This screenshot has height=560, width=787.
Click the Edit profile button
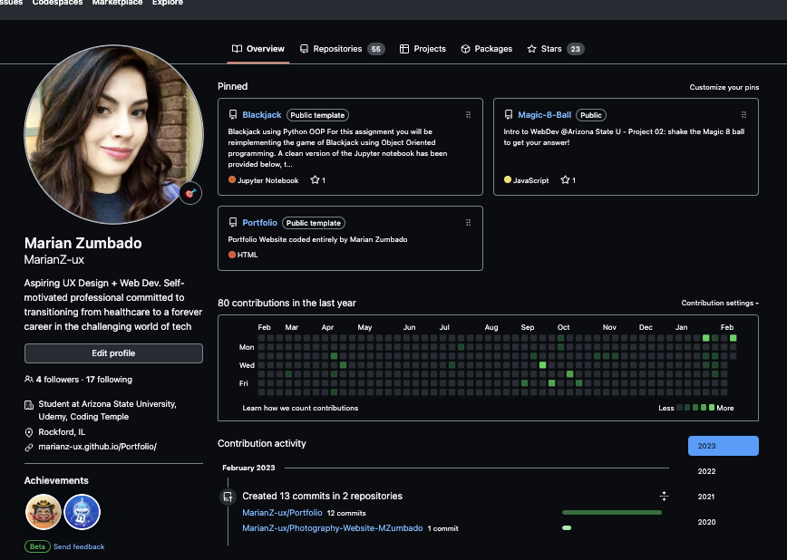click(113, 352)
